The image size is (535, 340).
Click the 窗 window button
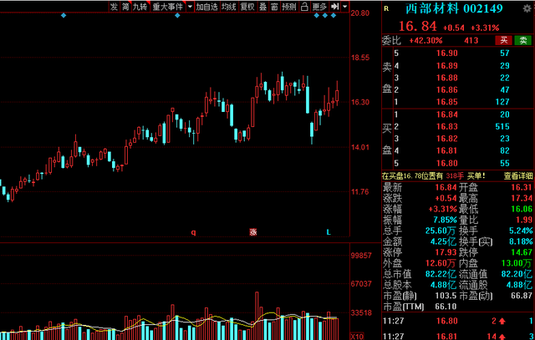click(274, 7)
